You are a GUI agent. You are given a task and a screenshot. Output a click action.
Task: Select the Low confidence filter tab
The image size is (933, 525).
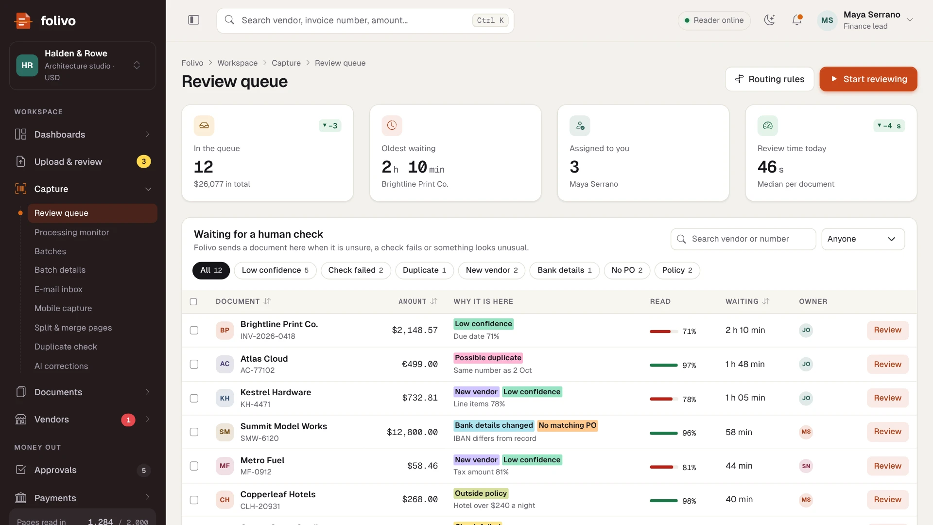[275, 271]
